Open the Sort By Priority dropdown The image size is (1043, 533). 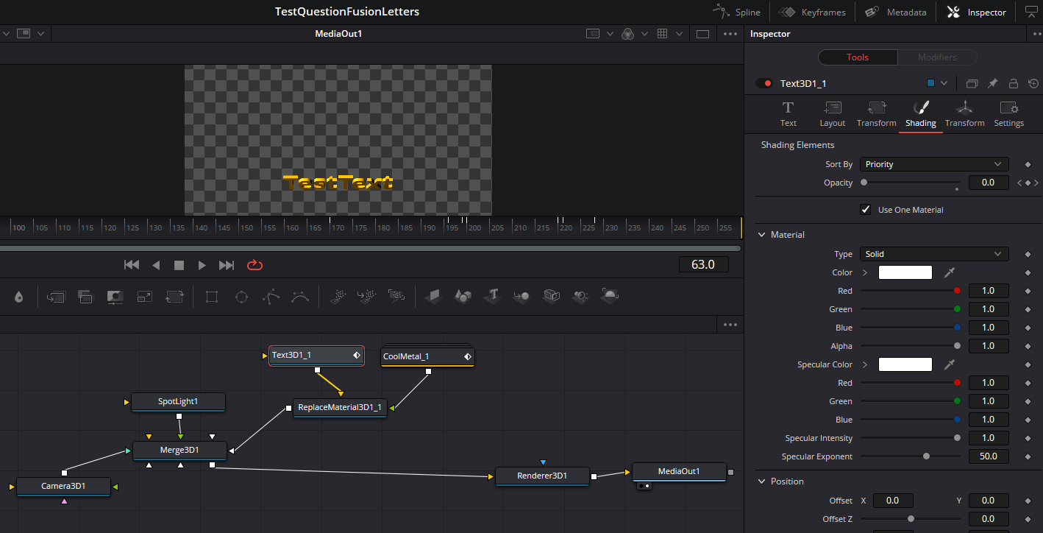tap(934, 164)
